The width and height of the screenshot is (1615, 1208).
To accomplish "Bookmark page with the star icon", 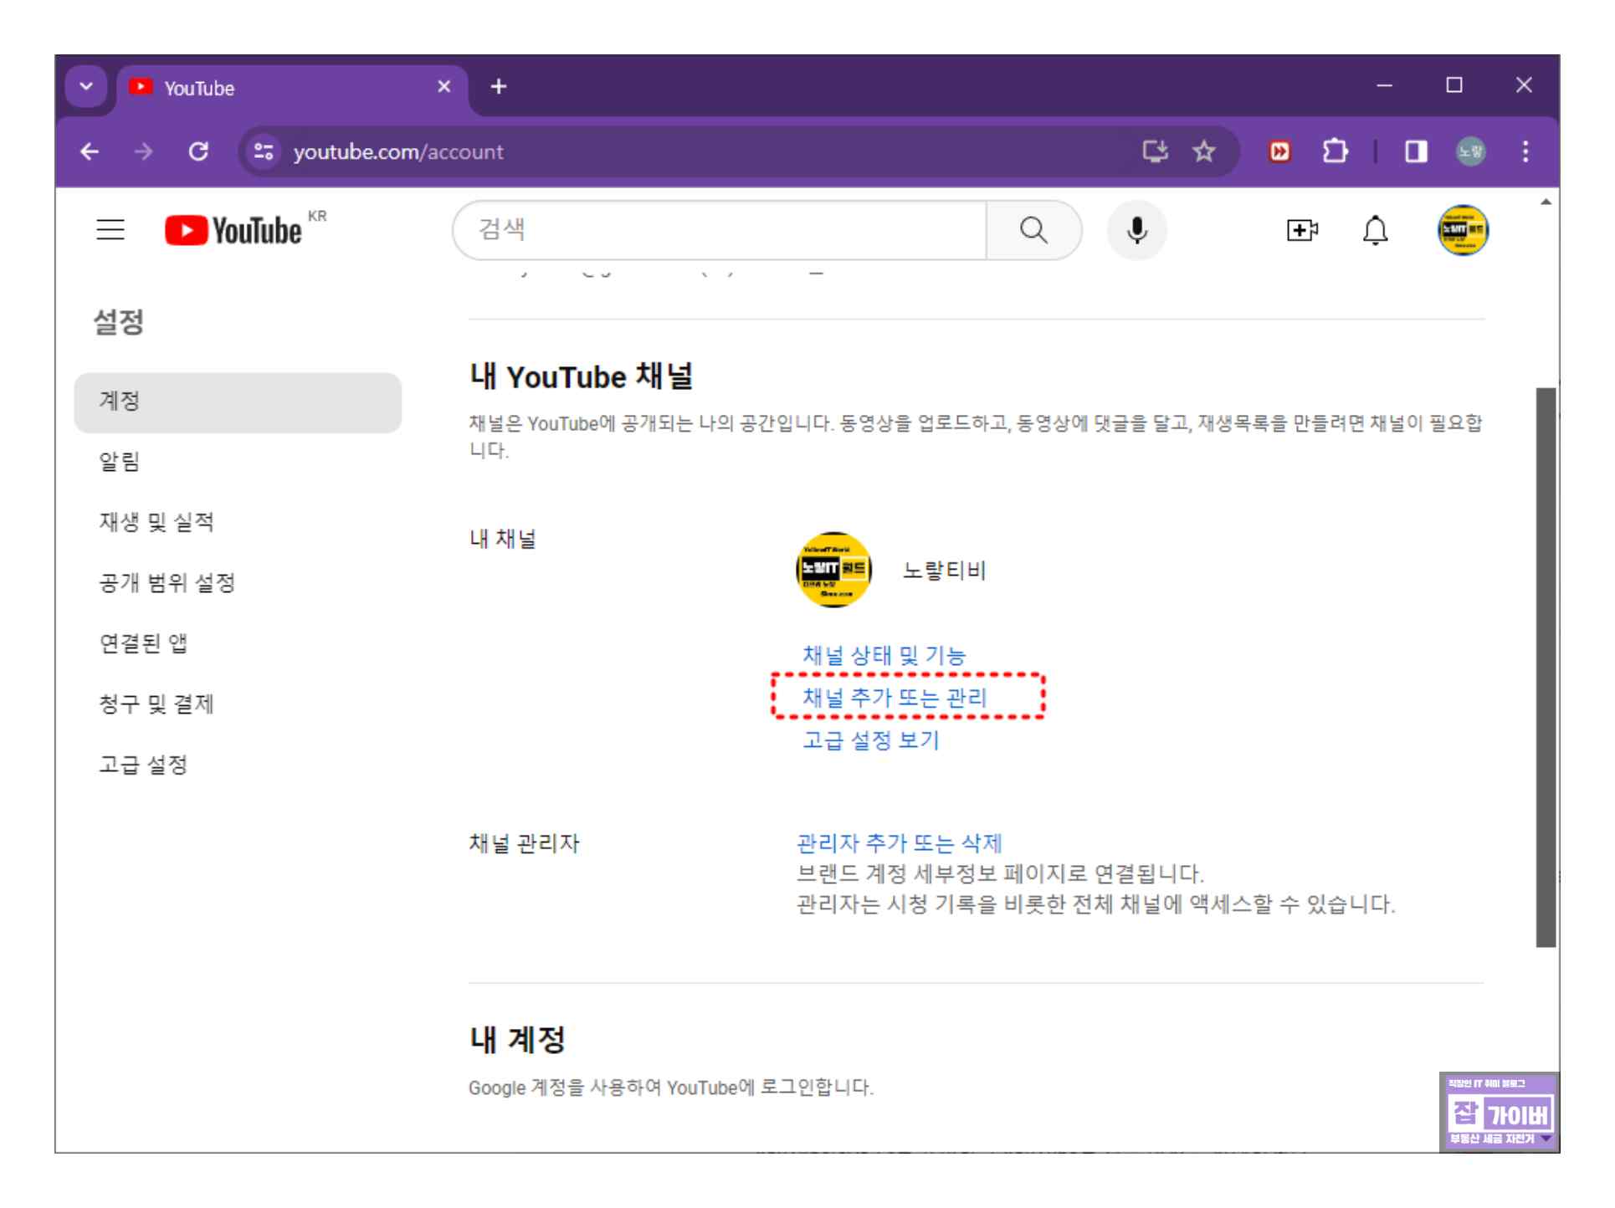I will (1203, 151).
